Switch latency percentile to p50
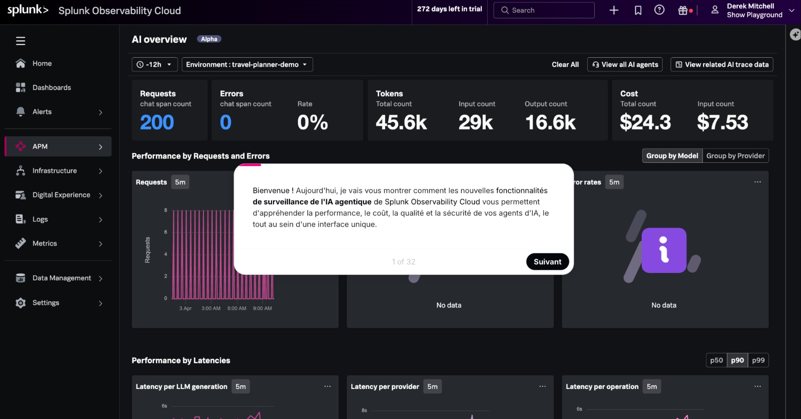Viewport: 801px width, 419px height. pyautogui.click(x=716, y=360)
